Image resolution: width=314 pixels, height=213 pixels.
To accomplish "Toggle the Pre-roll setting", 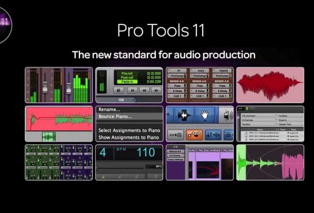I will click(x=127, y=74).
